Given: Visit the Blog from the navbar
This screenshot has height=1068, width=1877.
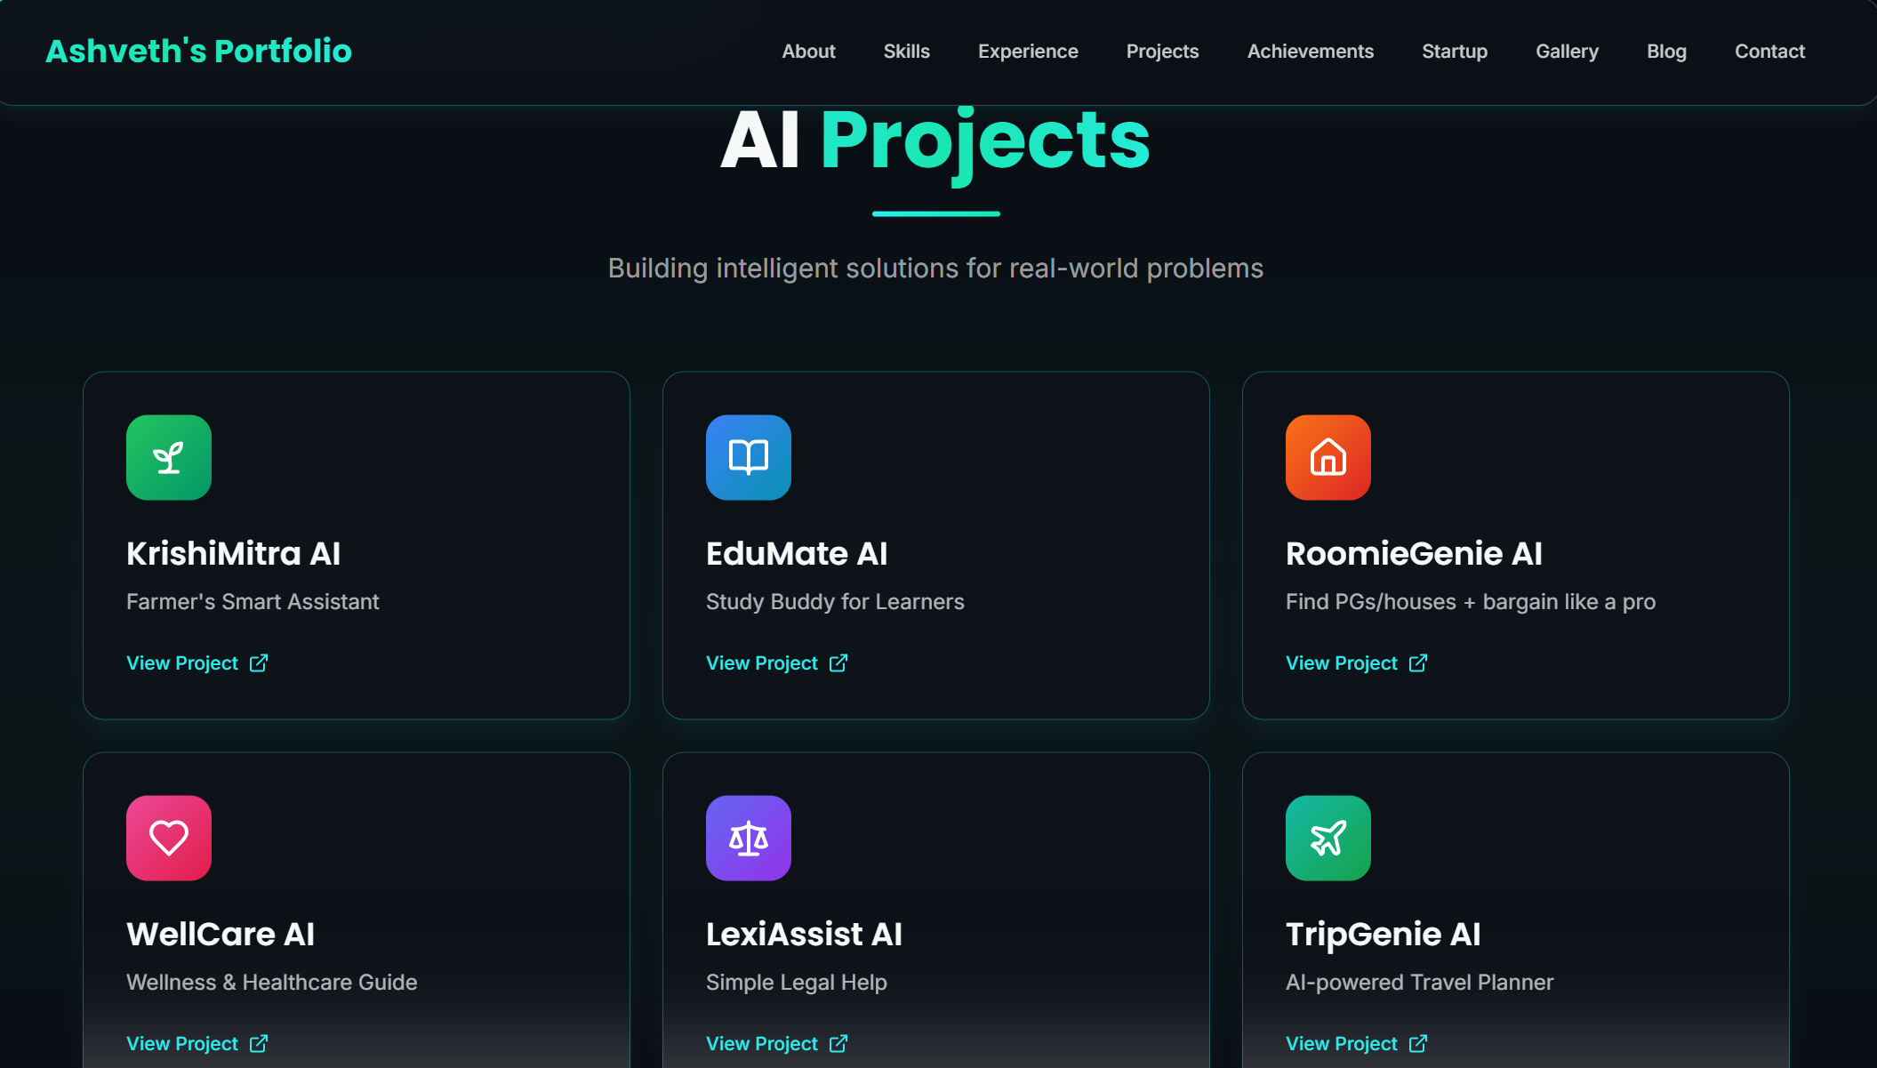Looking at the screenshot, I should pos(1666,52).
